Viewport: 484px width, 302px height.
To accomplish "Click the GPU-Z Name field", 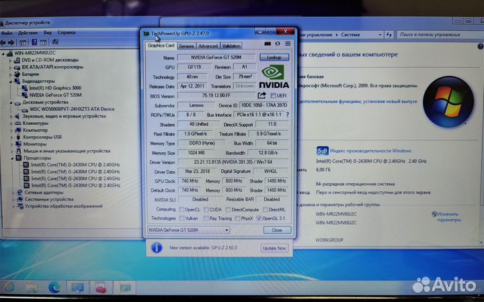I will 216,57.
